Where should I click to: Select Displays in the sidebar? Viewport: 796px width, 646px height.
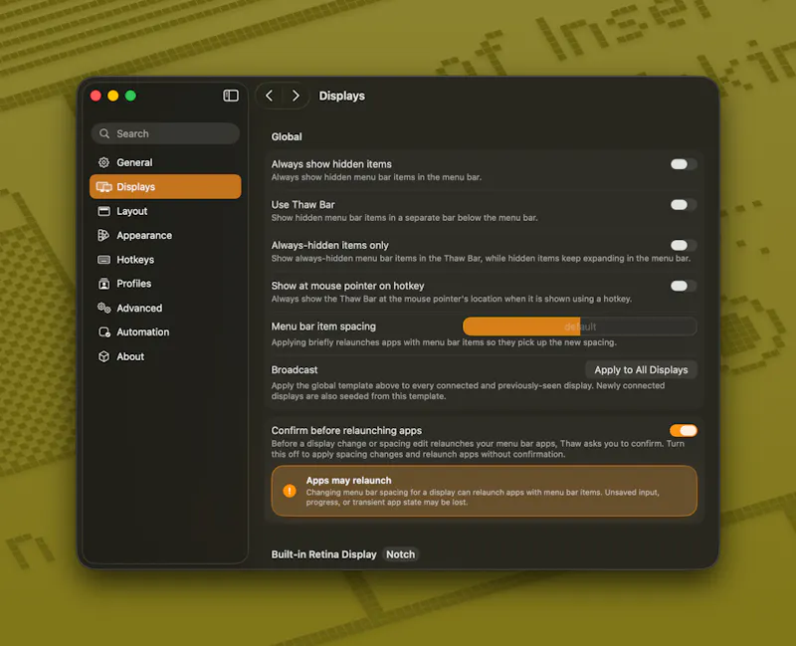point(165,187)
